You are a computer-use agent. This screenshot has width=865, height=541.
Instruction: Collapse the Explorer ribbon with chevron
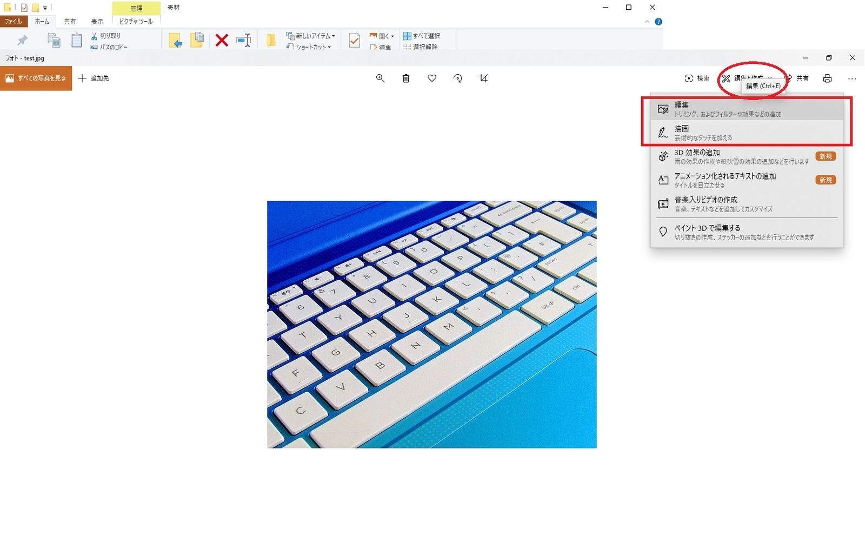pyautogui.click(x=647, y=22)
